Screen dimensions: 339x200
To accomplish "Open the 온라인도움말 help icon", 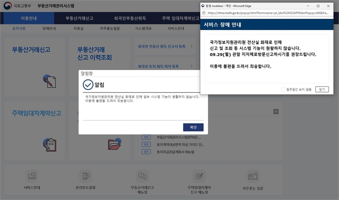I will click(86, 175).
